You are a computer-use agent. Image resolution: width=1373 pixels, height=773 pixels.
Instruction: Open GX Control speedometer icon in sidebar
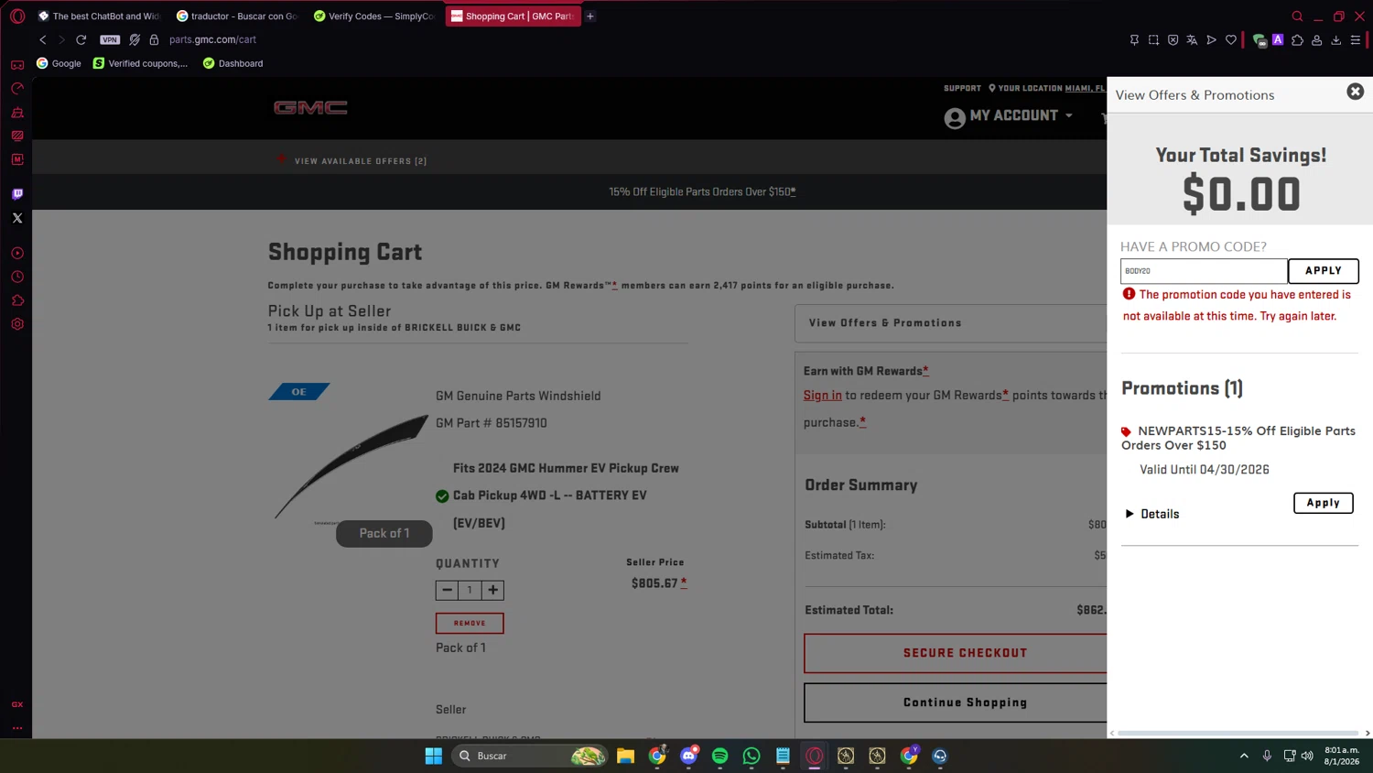(17, 89)
